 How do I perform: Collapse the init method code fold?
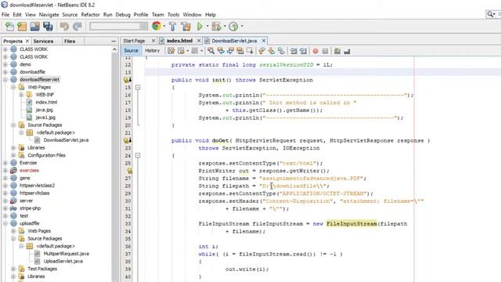click(x=138, y=87)
